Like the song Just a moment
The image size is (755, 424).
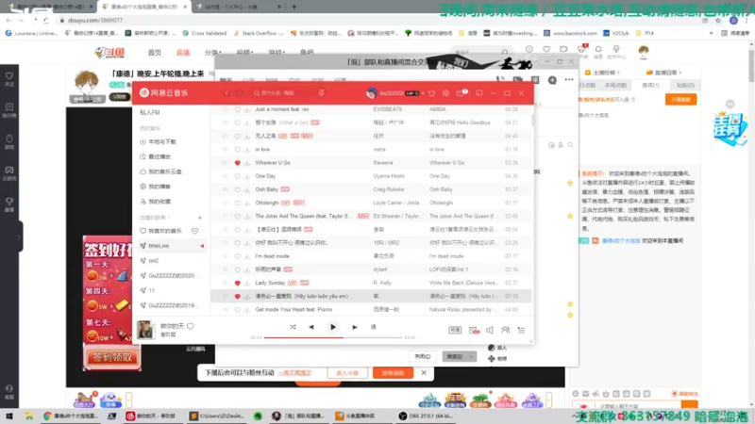point(238,109)
